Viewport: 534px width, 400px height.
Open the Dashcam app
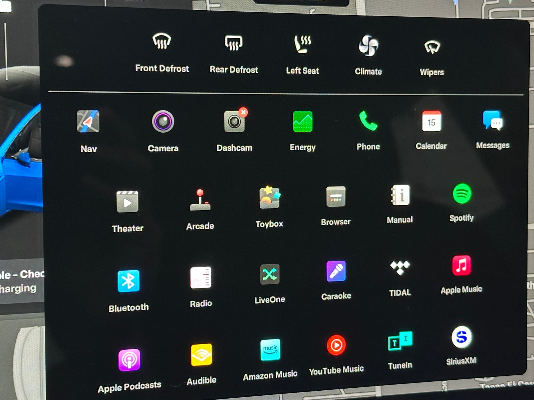pos(235,121)
